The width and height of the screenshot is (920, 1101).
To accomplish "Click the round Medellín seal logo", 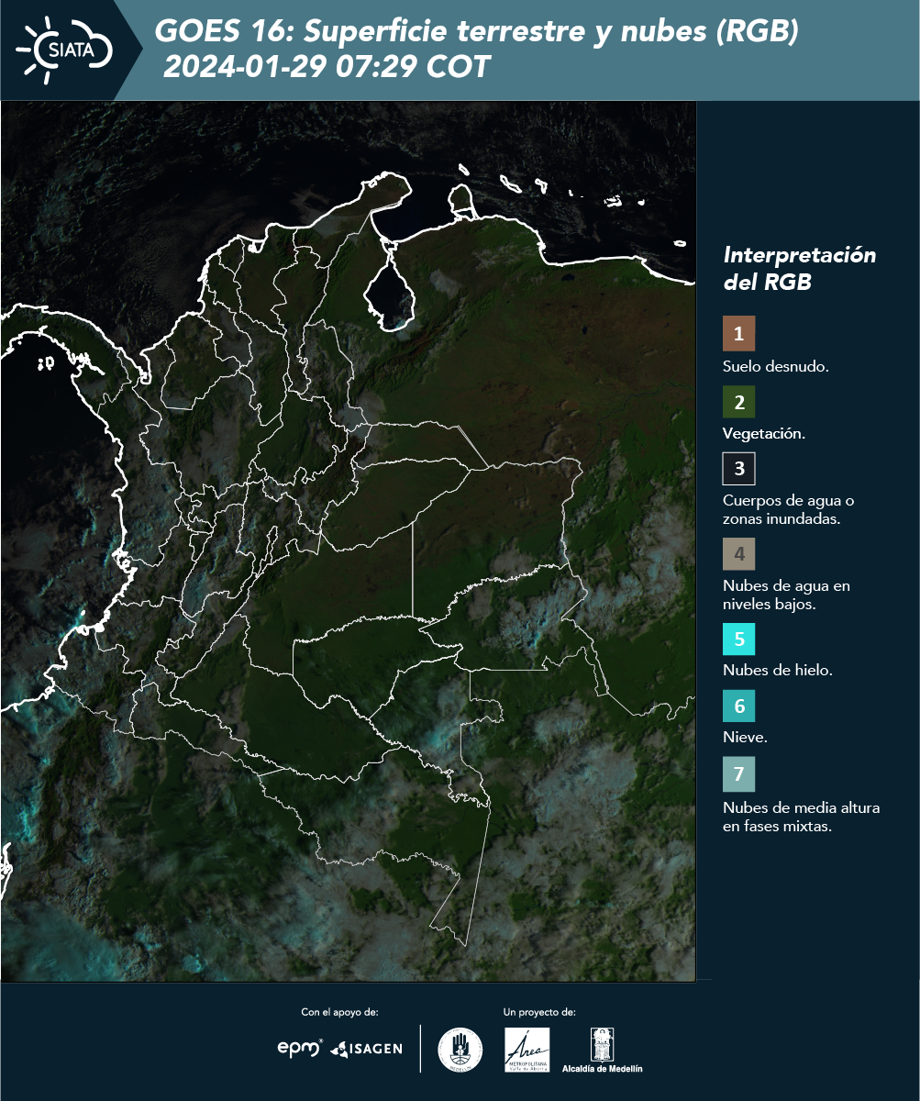I will 460,1050.
